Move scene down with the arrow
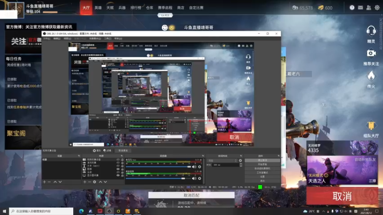 coord(60,182)
